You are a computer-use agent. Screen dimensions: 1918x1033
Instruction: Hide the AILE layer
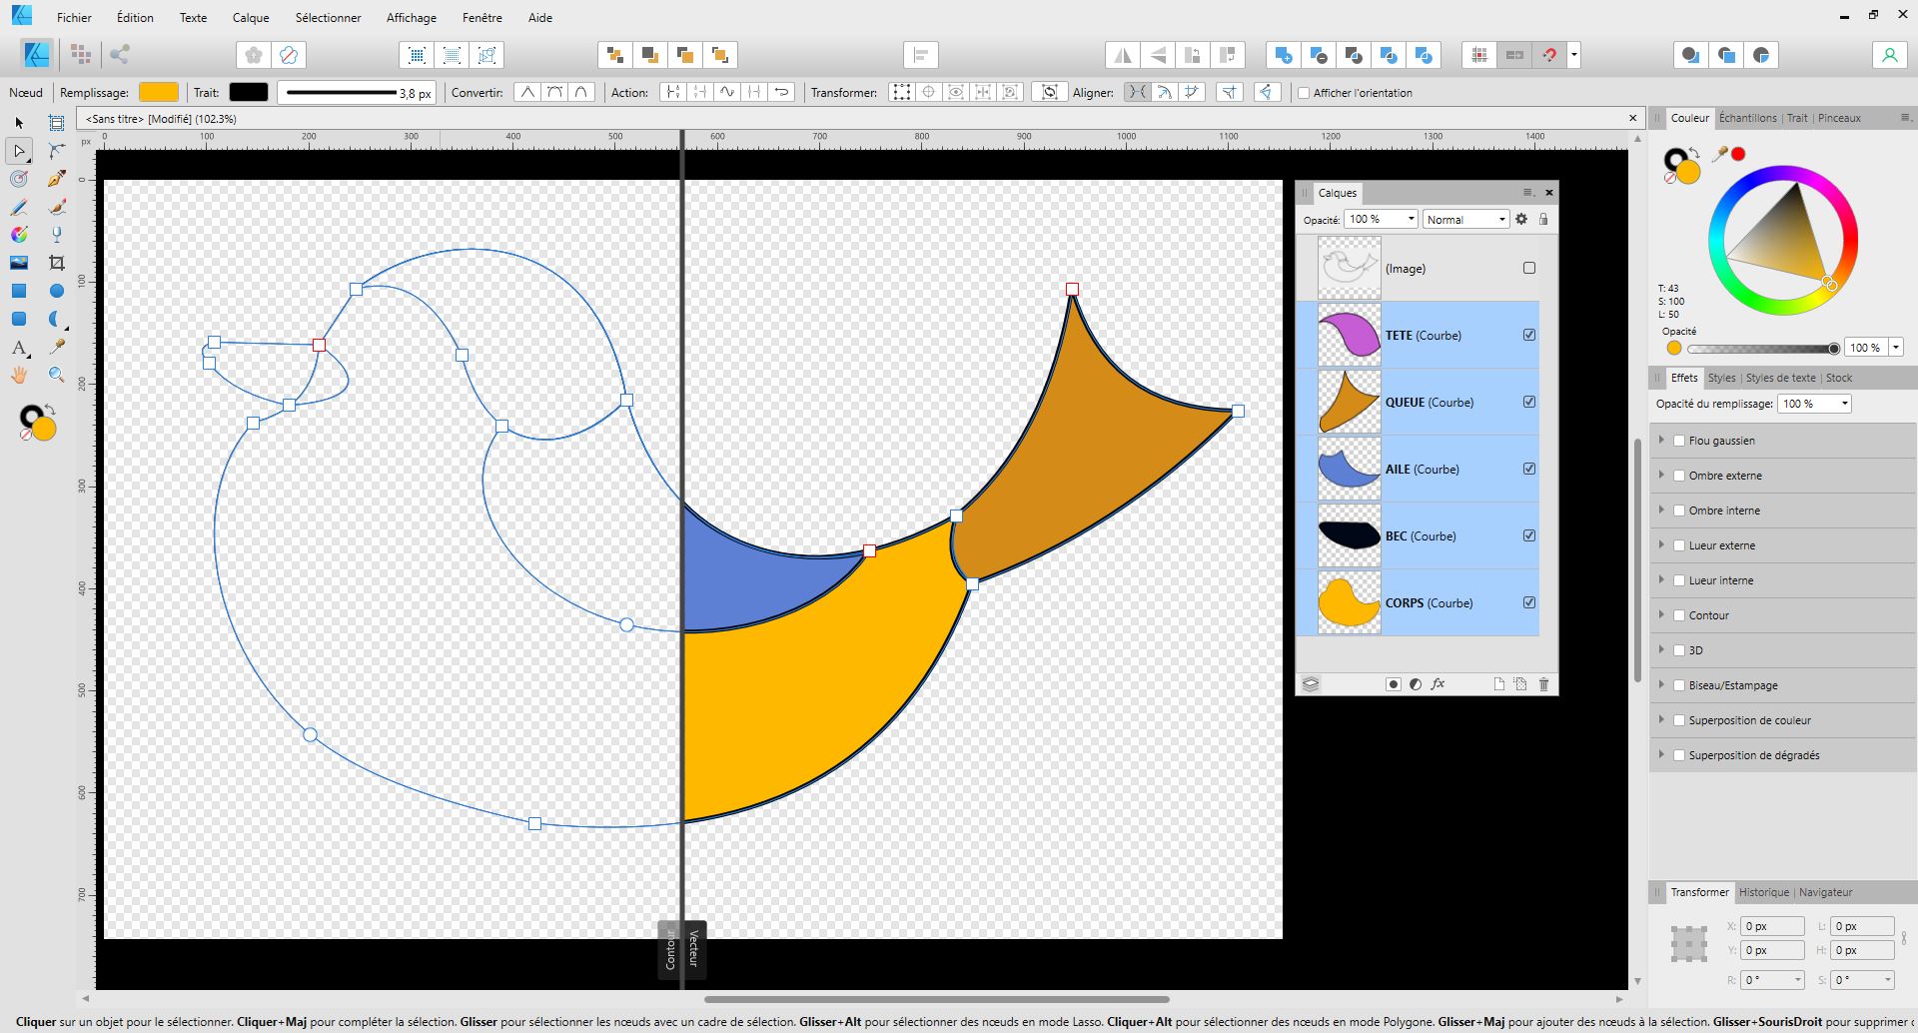(x=1529, y=469)
